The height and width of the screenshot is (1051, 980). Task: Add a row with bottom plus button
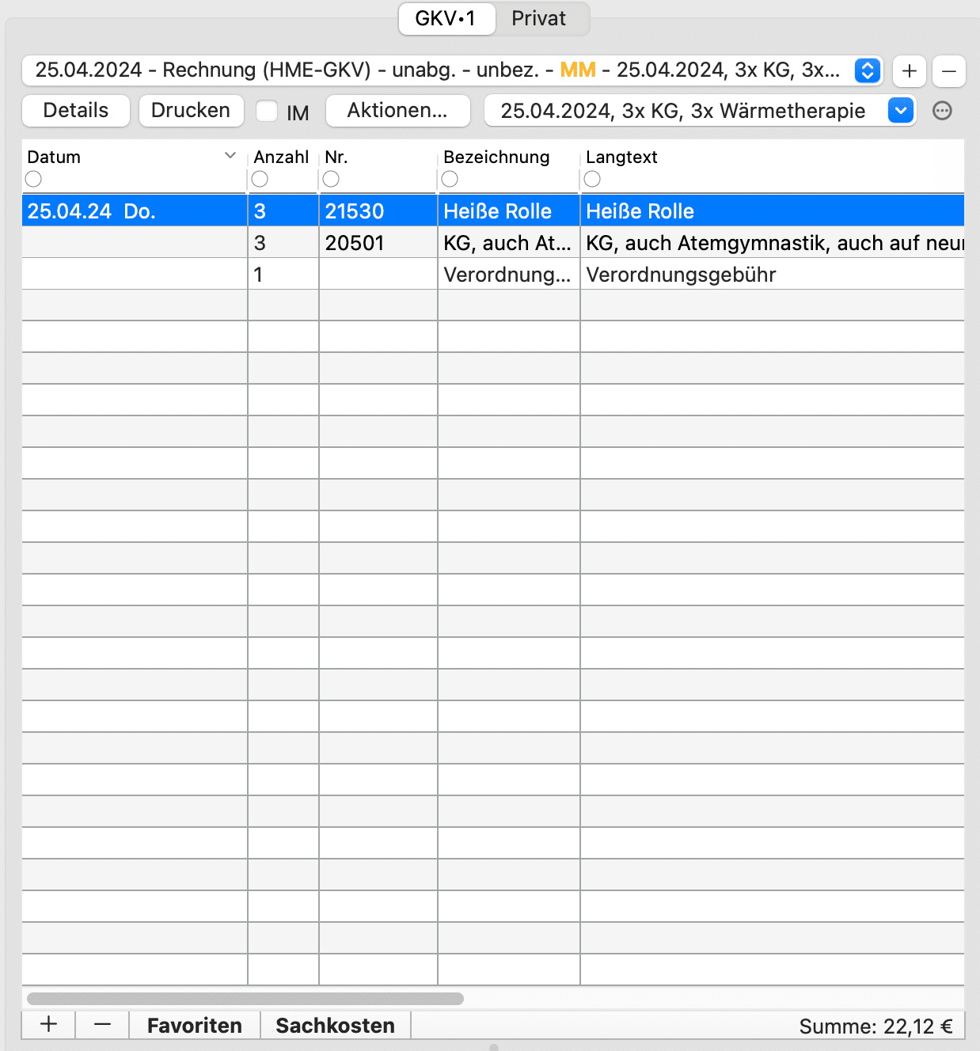48,1024
